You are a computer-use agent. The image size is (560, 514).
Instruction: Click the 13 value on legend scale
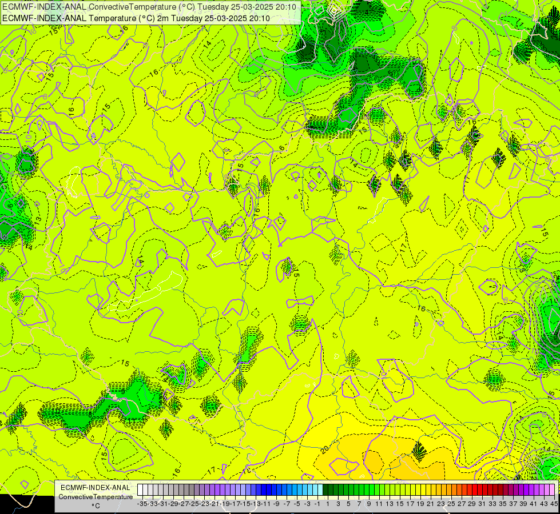[390, 504]
